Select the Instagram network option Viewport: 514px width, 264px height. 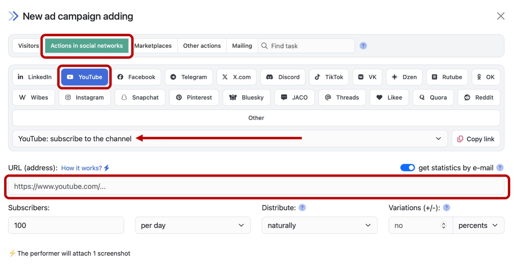[85, 98]
